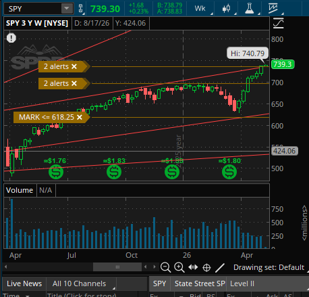This screenshot has width=309, height=297.
Task: Click the Level II tab label
Action: coord(242,283)
